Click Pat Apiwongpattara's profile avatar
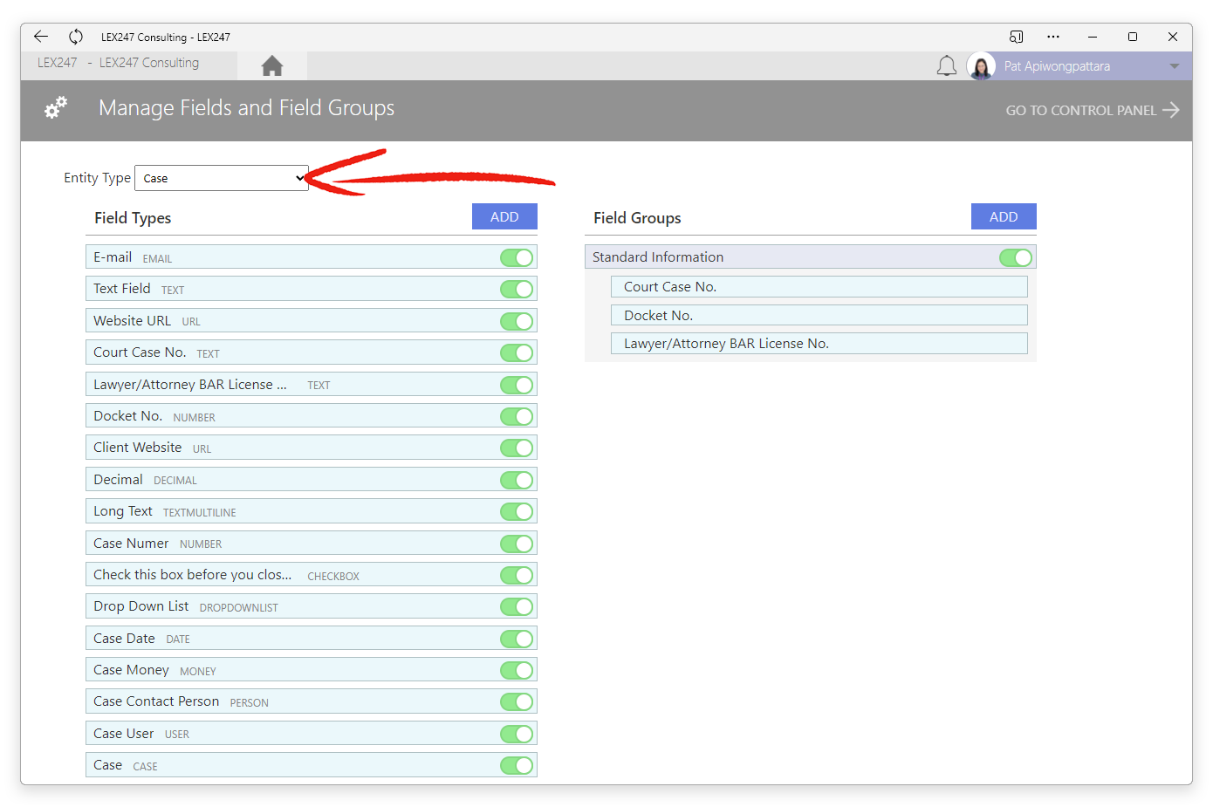Viewport: 1213px width, 807px height. [981, 65]
